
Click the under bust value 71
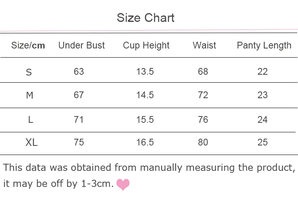(x=79, y=119)
